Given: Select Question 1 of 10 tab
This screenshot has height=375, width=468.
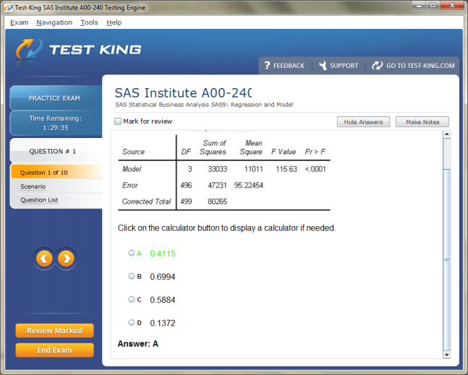Looking at the screenshot, I should tap(56, 172).
